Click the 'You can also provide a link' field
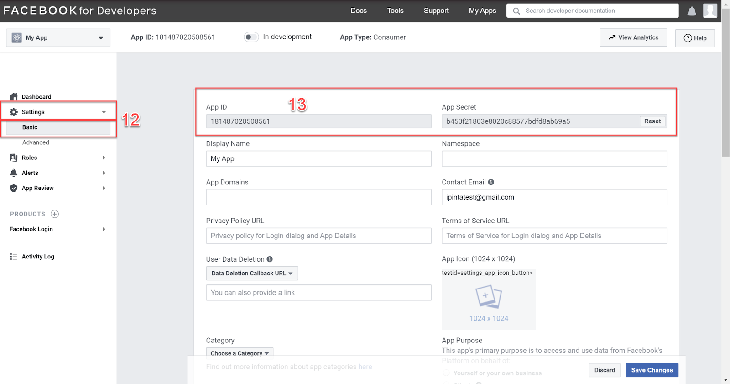 click(x=318, y=293)
